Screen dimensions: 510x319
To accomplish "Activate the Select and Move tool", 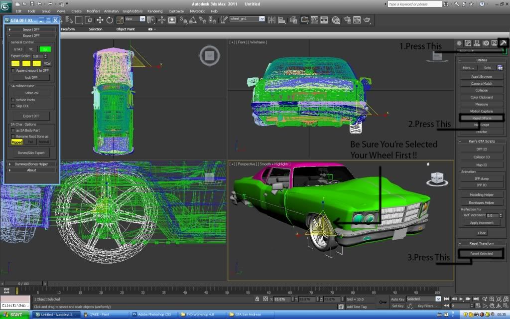I will click(100, 20).
